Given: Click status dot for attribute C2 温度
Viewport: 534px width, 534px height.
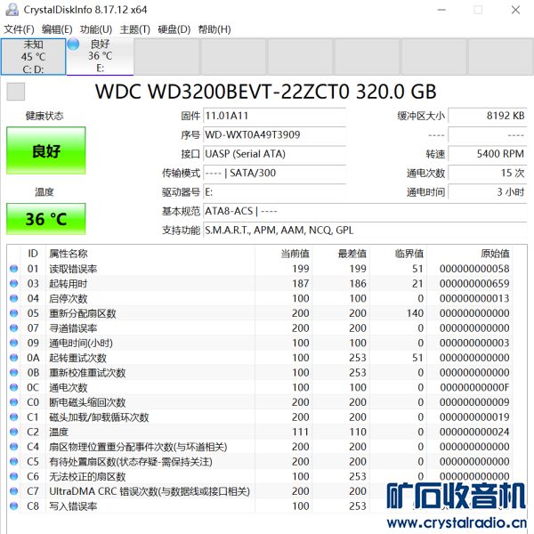Looking at the screenshot, I should click(13, 432).
